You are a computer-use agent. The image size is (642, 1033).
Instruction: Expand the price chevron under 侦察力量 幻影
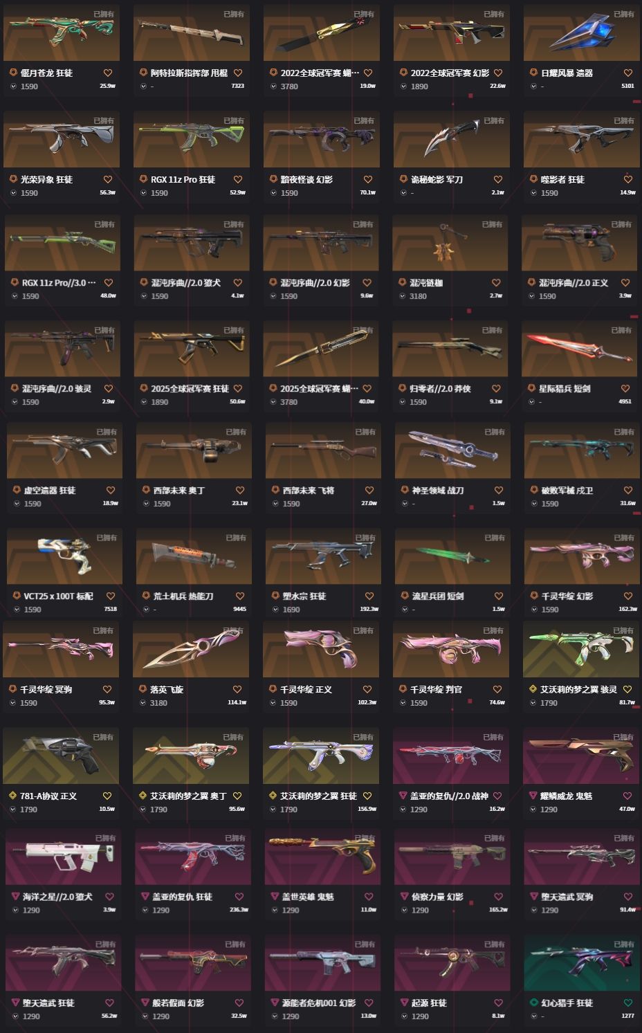[405, 911]
